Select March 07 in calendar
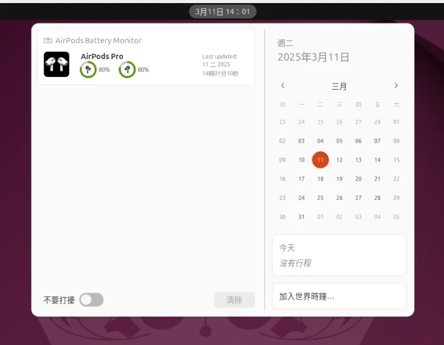 pos(377,141)
